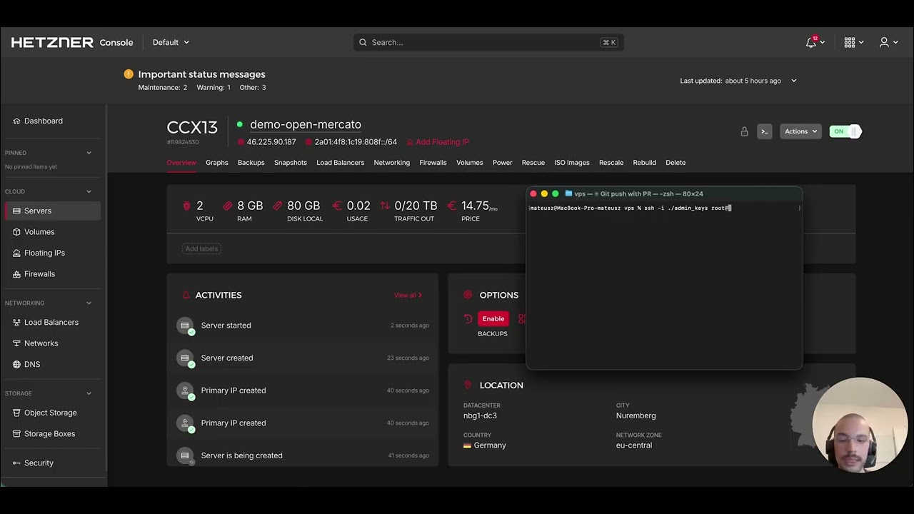The image size is (914, 514).
Task: Collapse the Storage sidebar section
Action: pyautogui.click(x=89, y=393)
